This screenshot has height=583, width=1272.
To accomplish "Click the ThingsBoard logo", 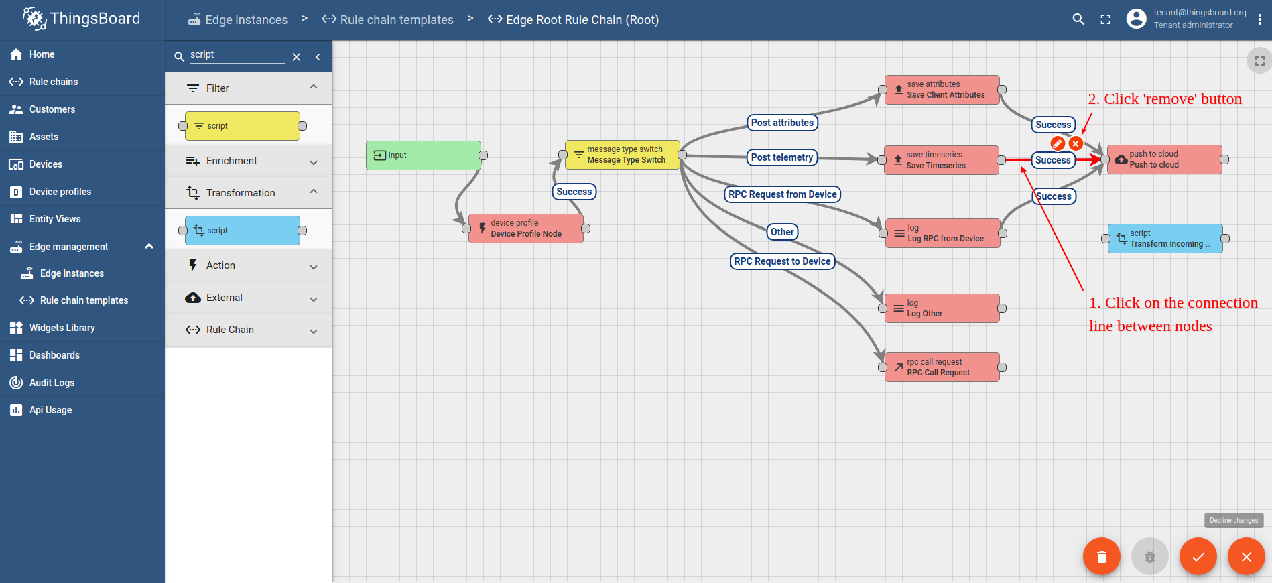I will click(x=82, y=19).
